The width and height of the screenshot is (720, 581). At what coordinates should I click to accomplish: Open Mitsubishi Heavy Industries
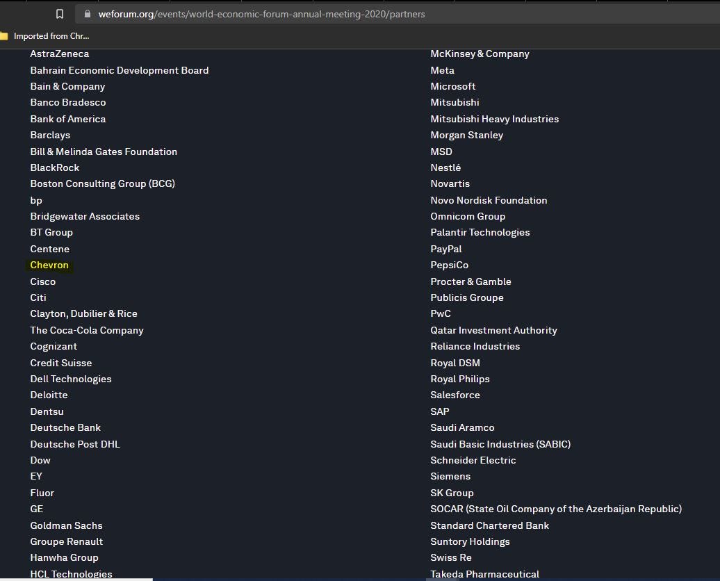[495, 119]
